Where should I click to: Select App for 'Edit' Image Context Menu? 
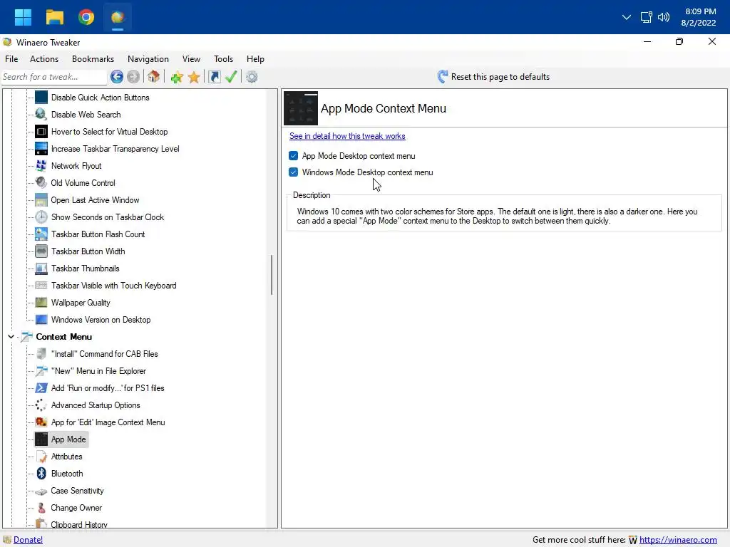(x=108, y=422)
